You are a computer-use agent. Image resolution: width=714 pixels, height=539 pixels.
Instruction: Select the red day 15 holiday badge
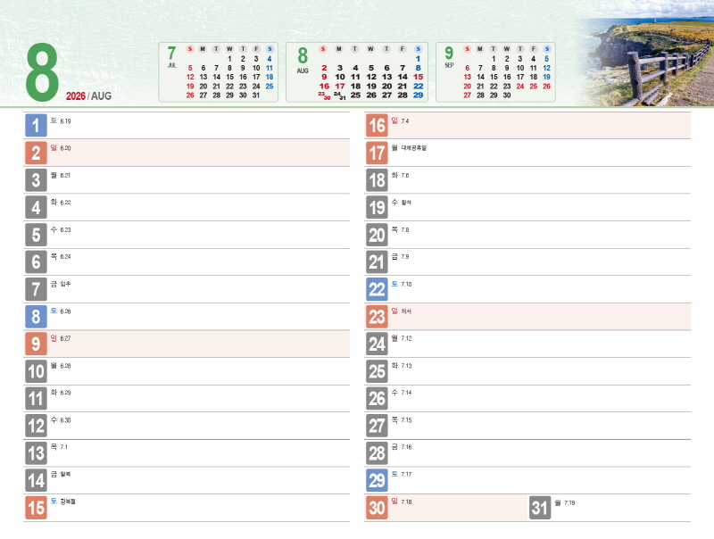[x=36, y=508]
